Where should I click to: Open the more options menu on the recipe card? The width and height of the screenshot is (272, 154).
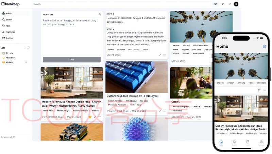164,55
